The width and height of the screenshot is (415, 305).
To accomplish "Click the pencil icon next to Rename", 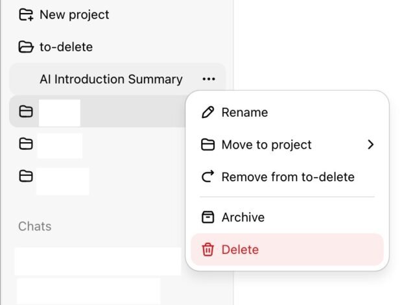I will pyautogui.click(x=207, y=112).
